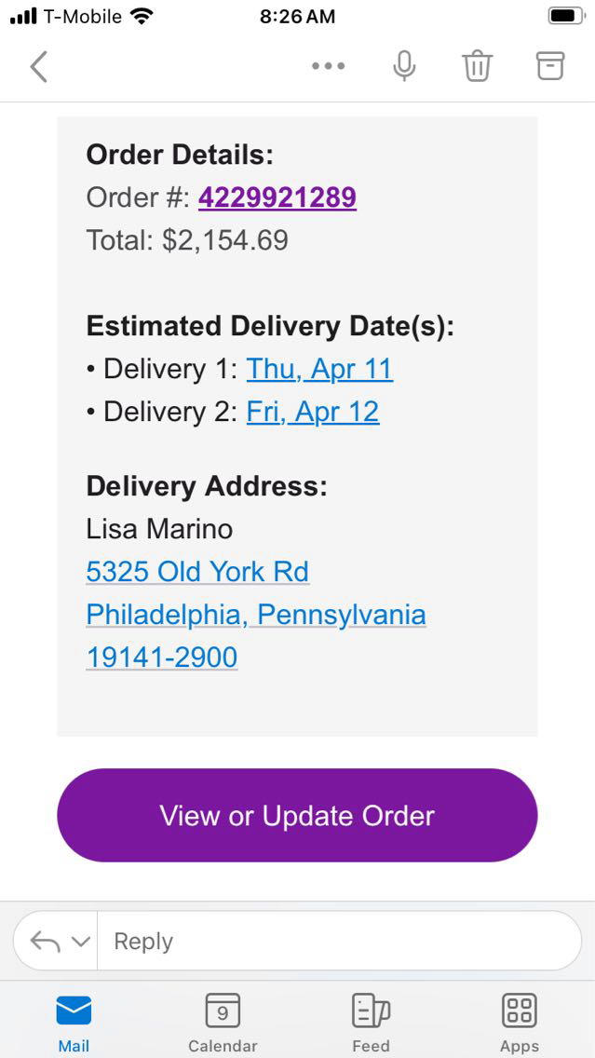Viewport: 595px width, 1058px height.
Task: Tap the battery icon in status bar
Action: [x=565, y=16]
